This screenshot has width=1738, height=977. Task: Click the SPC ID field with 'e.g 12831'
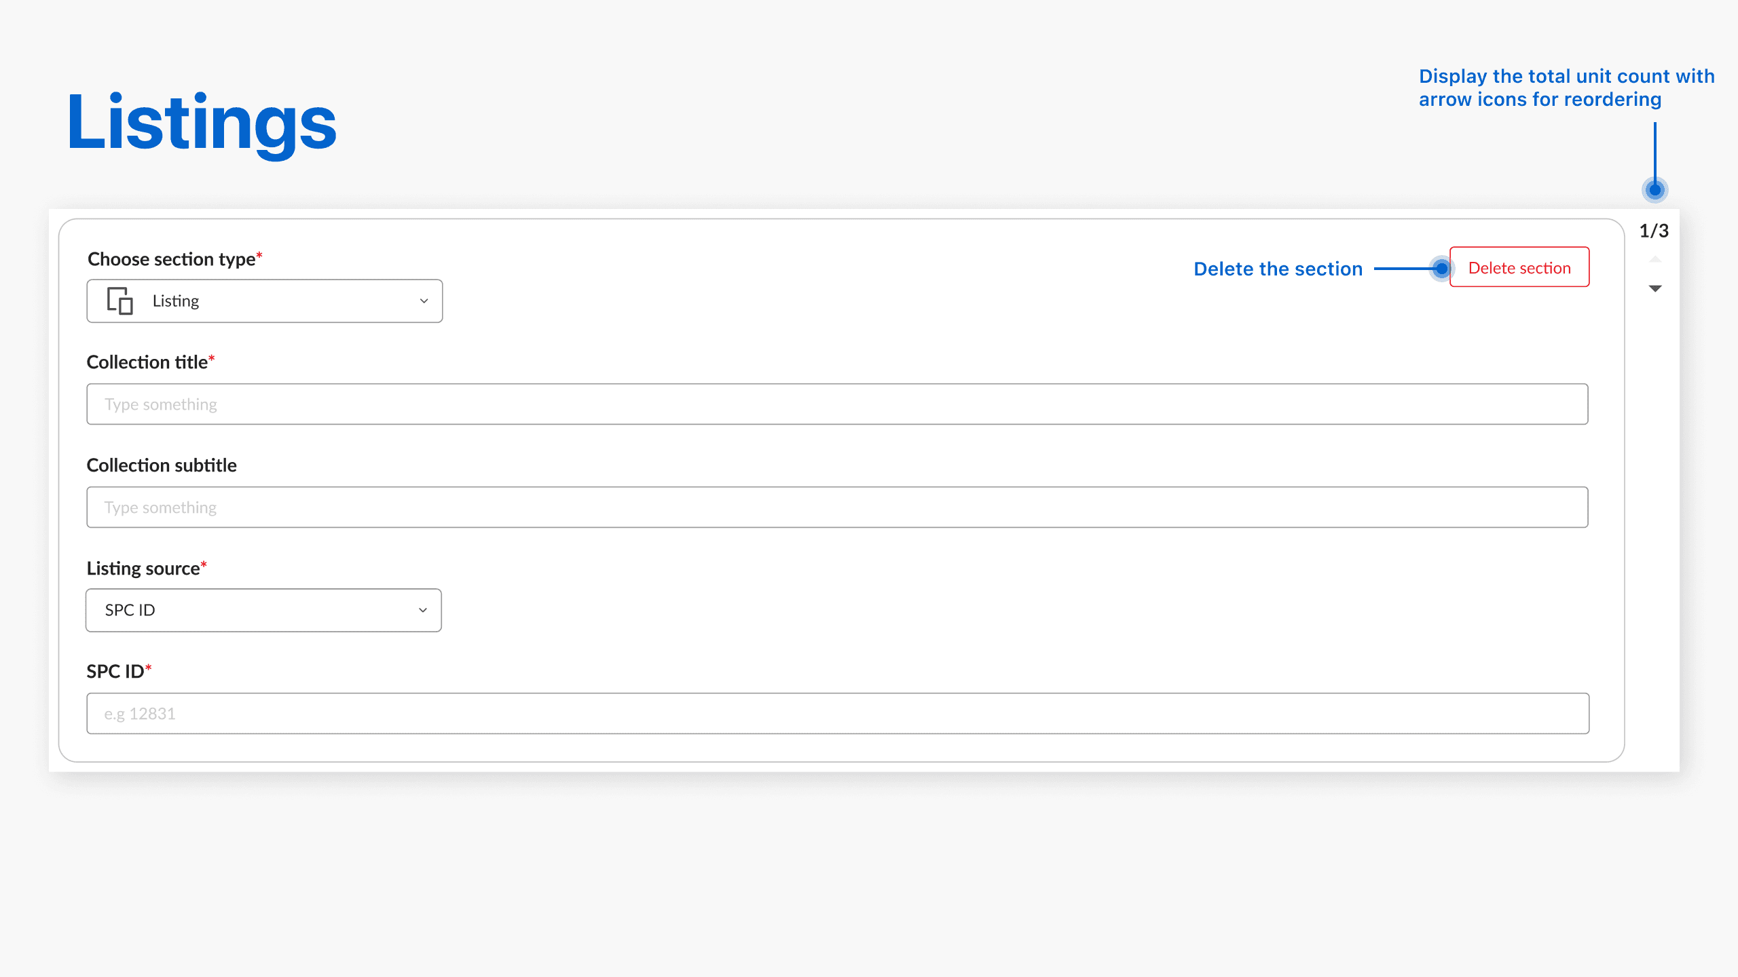pos(836,714)
